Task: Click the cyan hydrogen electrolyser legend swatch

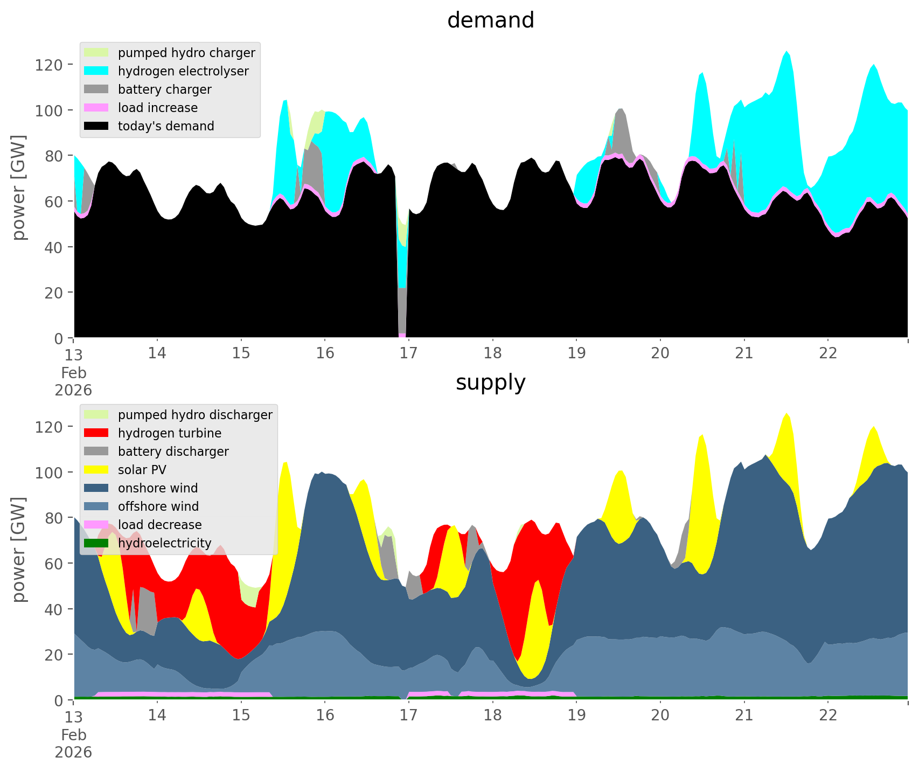Action: (97, 71)
